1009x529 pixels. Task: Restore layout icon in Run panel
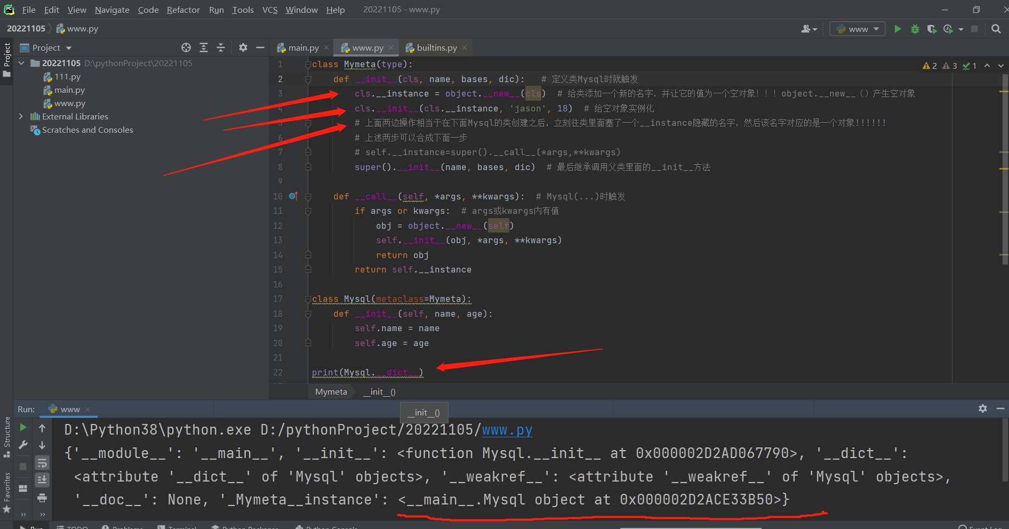click(23, 488)
